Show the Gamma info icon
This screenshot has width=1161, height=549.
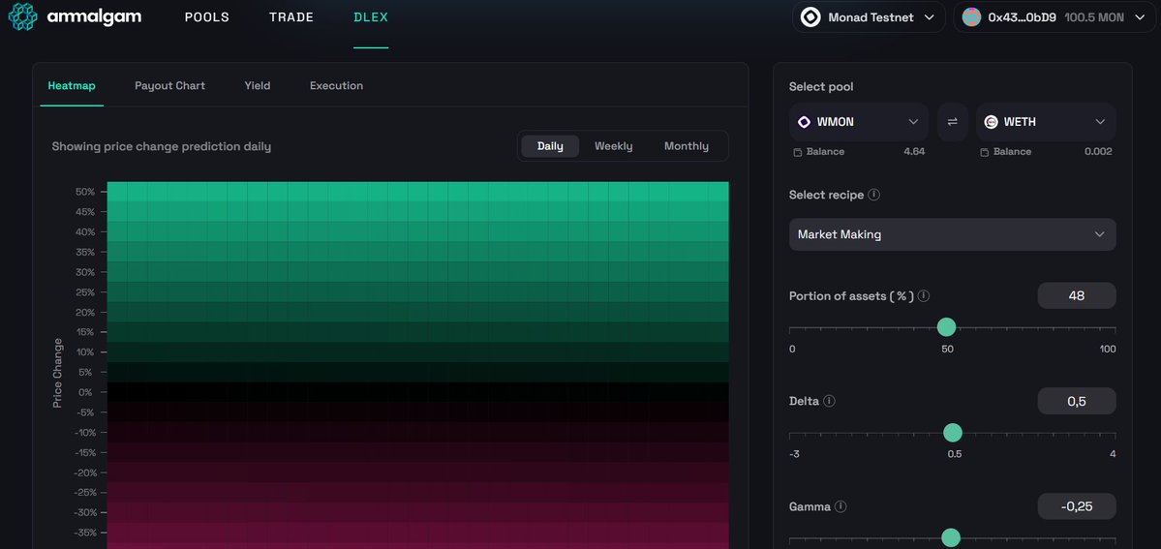point(840,506)
